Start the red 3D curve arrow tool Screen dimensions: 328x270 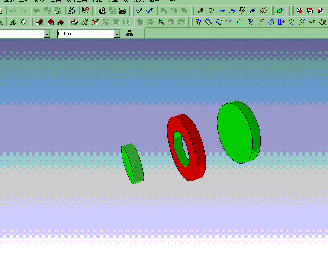click(x=201, y=10)
